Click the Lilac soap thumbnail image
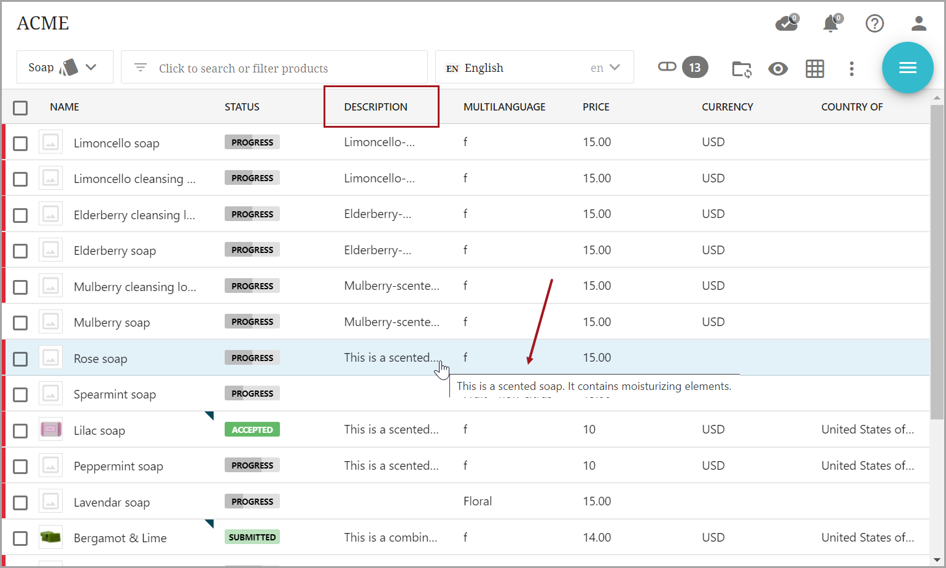The width and height of the screenshot is (946, 568). [x=51, y=430]
